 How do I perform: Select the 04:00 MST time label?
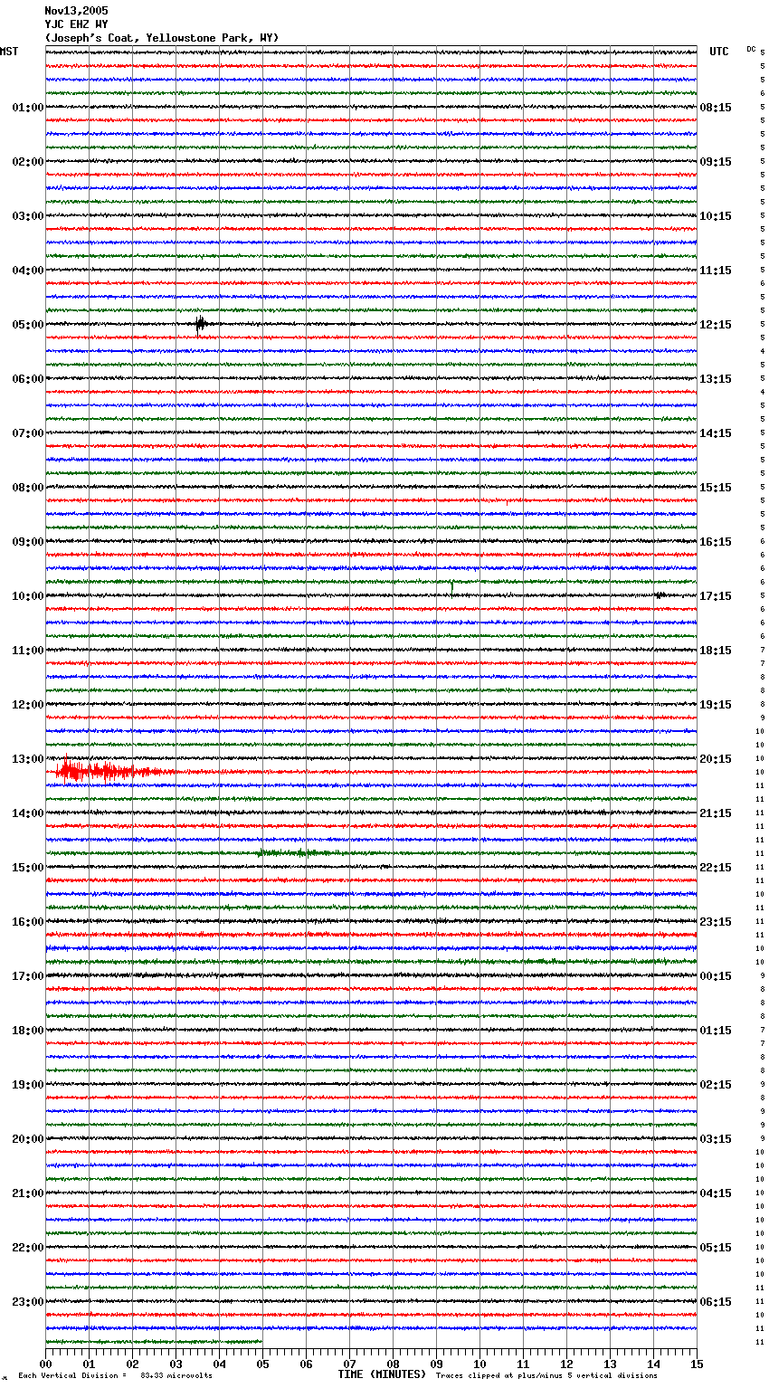pyautogui.click(x=28, y=271)
